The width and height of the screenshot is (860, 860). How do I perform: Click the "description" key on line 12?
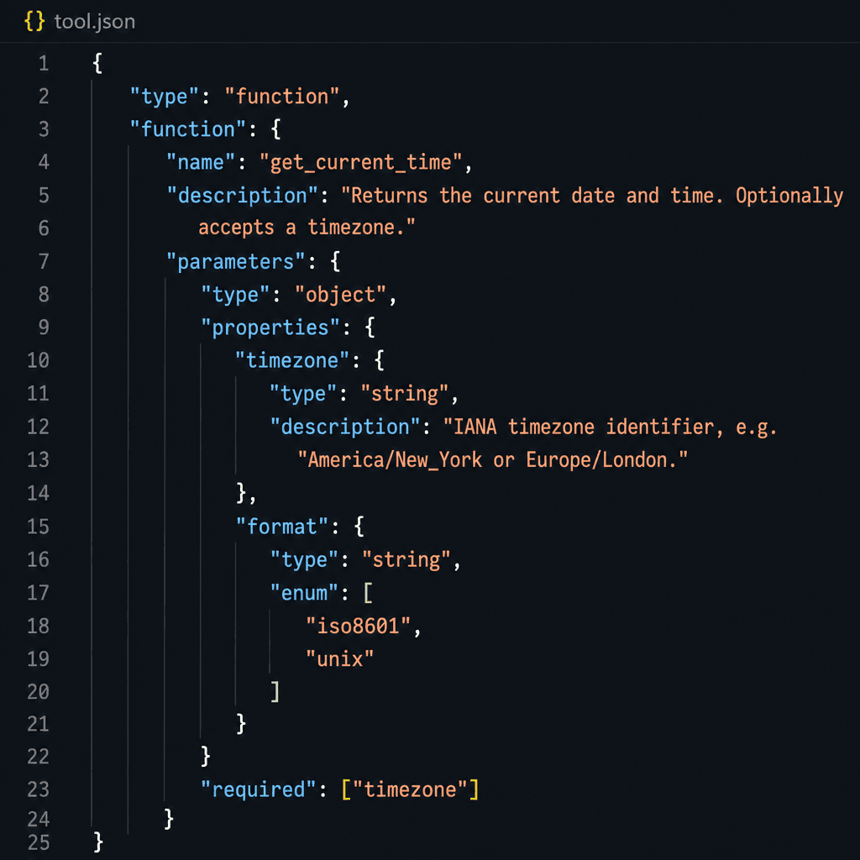[345, 427]
